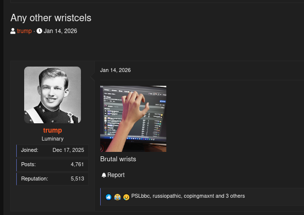The width and height of the screenshot is (304, 215).
Task: Open PSLbbc's profile from reactions list
Action: [140, 196]
